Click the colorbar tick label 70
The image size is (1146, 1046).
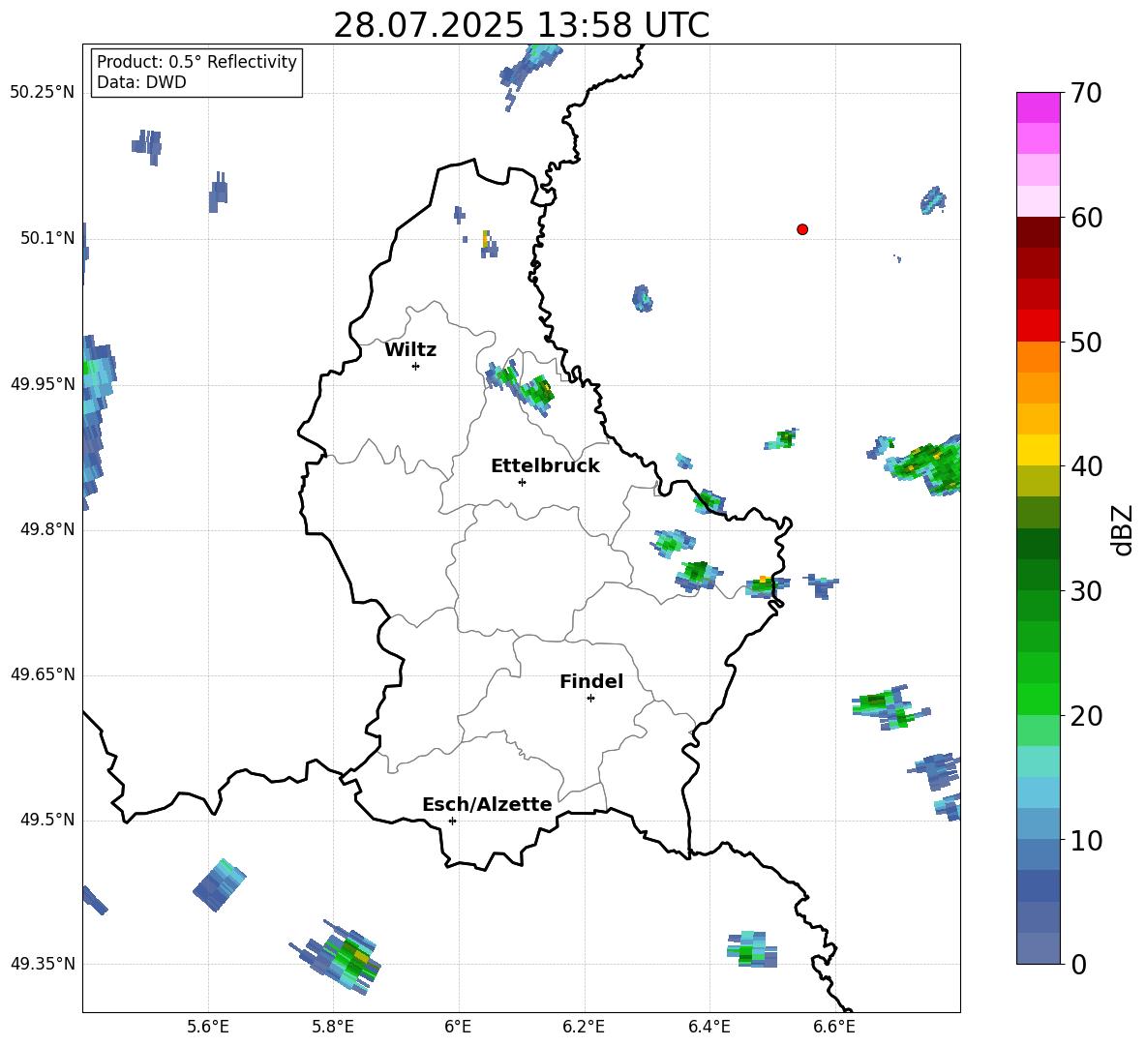tap(1086, 93)
